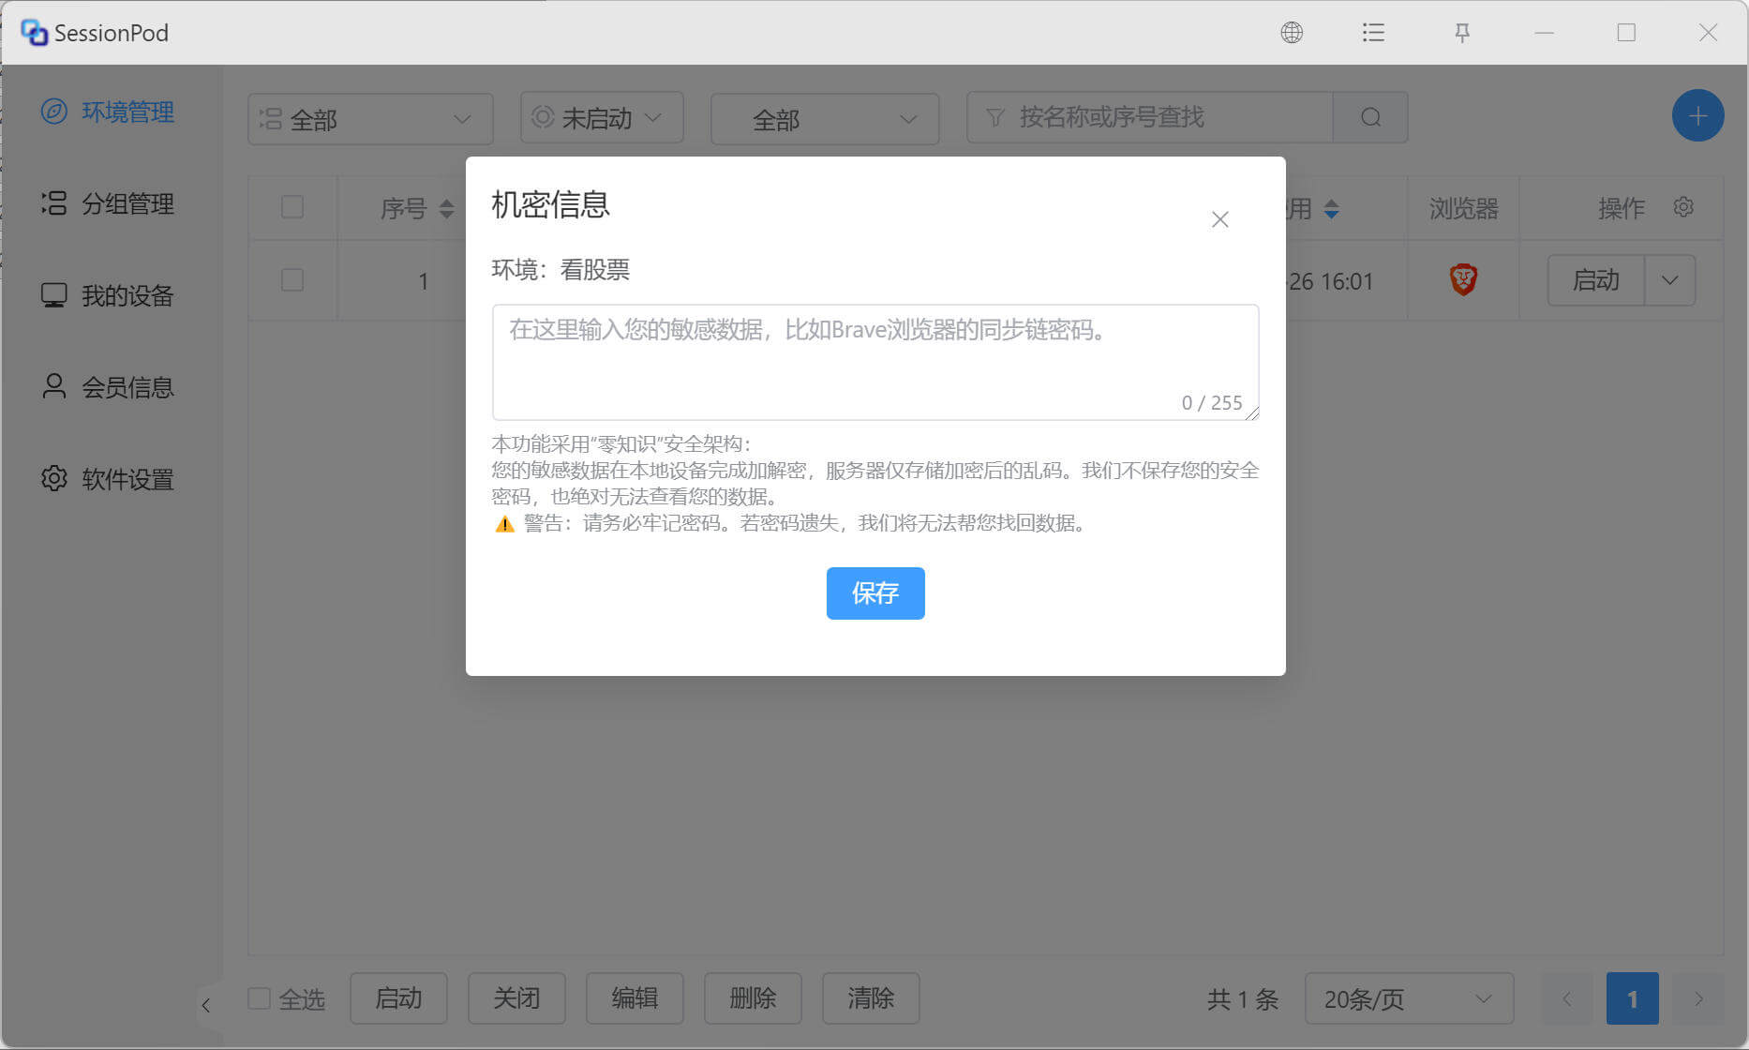The width and height of the screenshot is (1749, 1050).
Task: Click the 环境：看股票 label
Action: click(x=561, y=270)
